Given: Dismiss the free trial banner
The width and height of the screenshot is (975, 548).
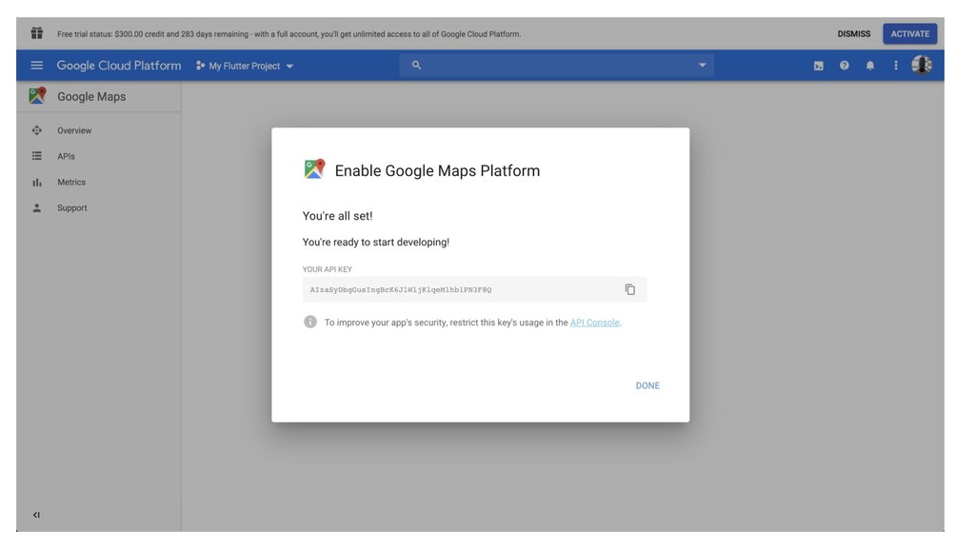Looking at the screenshot, I should click(854, 34).
